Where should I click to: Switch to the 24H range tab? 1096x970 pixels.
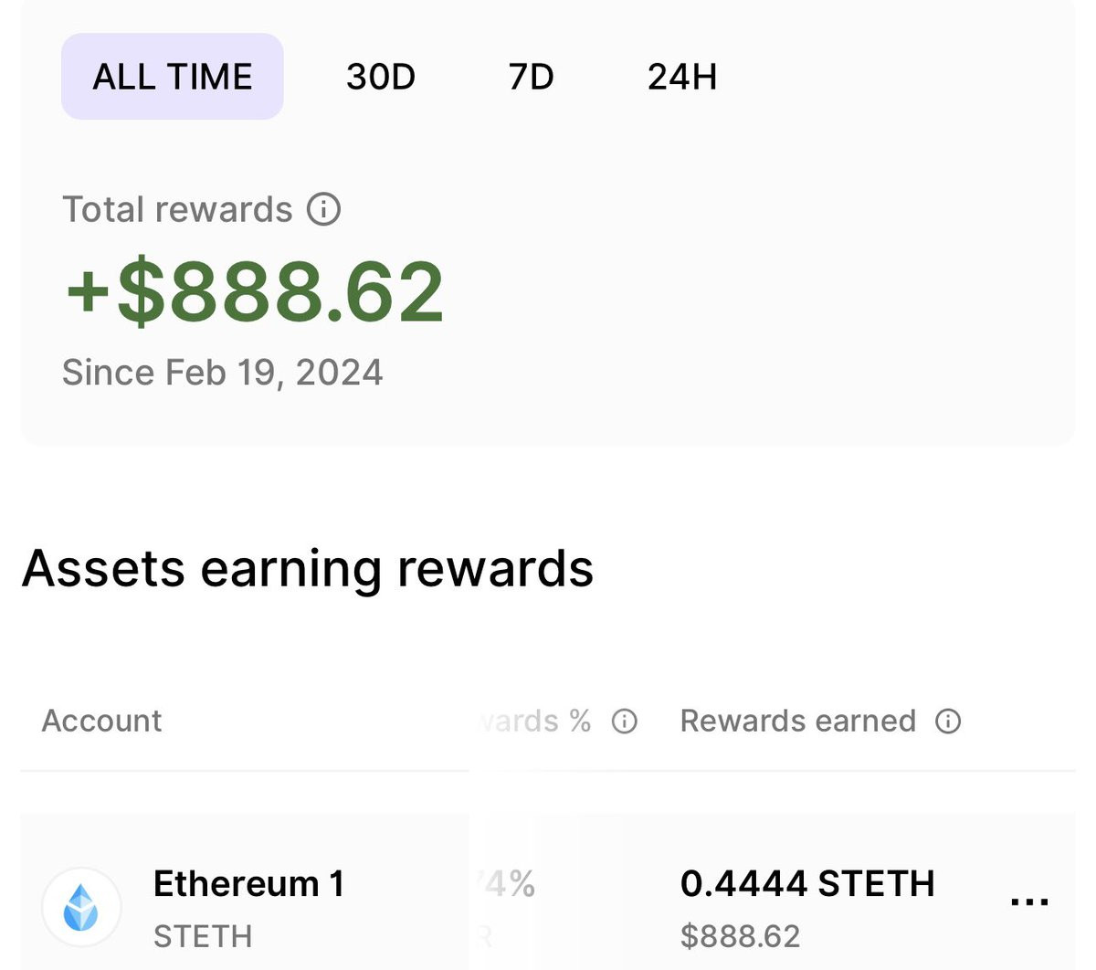[681, 77]
